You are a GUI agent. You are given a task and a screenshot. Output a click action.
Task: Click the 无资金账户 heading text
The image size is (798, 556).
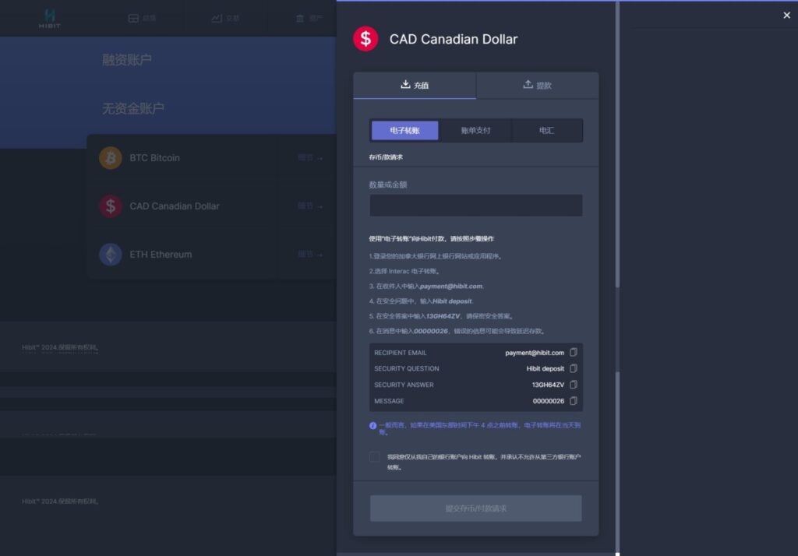point(132,108)
